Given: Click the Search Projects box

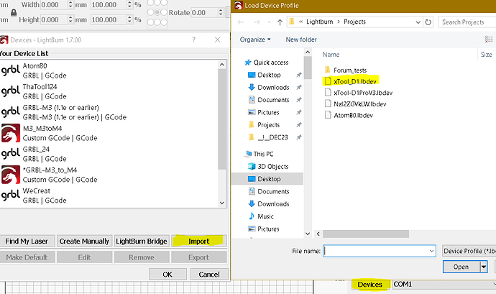Looking at the screenshot, I should pos(467,22).
